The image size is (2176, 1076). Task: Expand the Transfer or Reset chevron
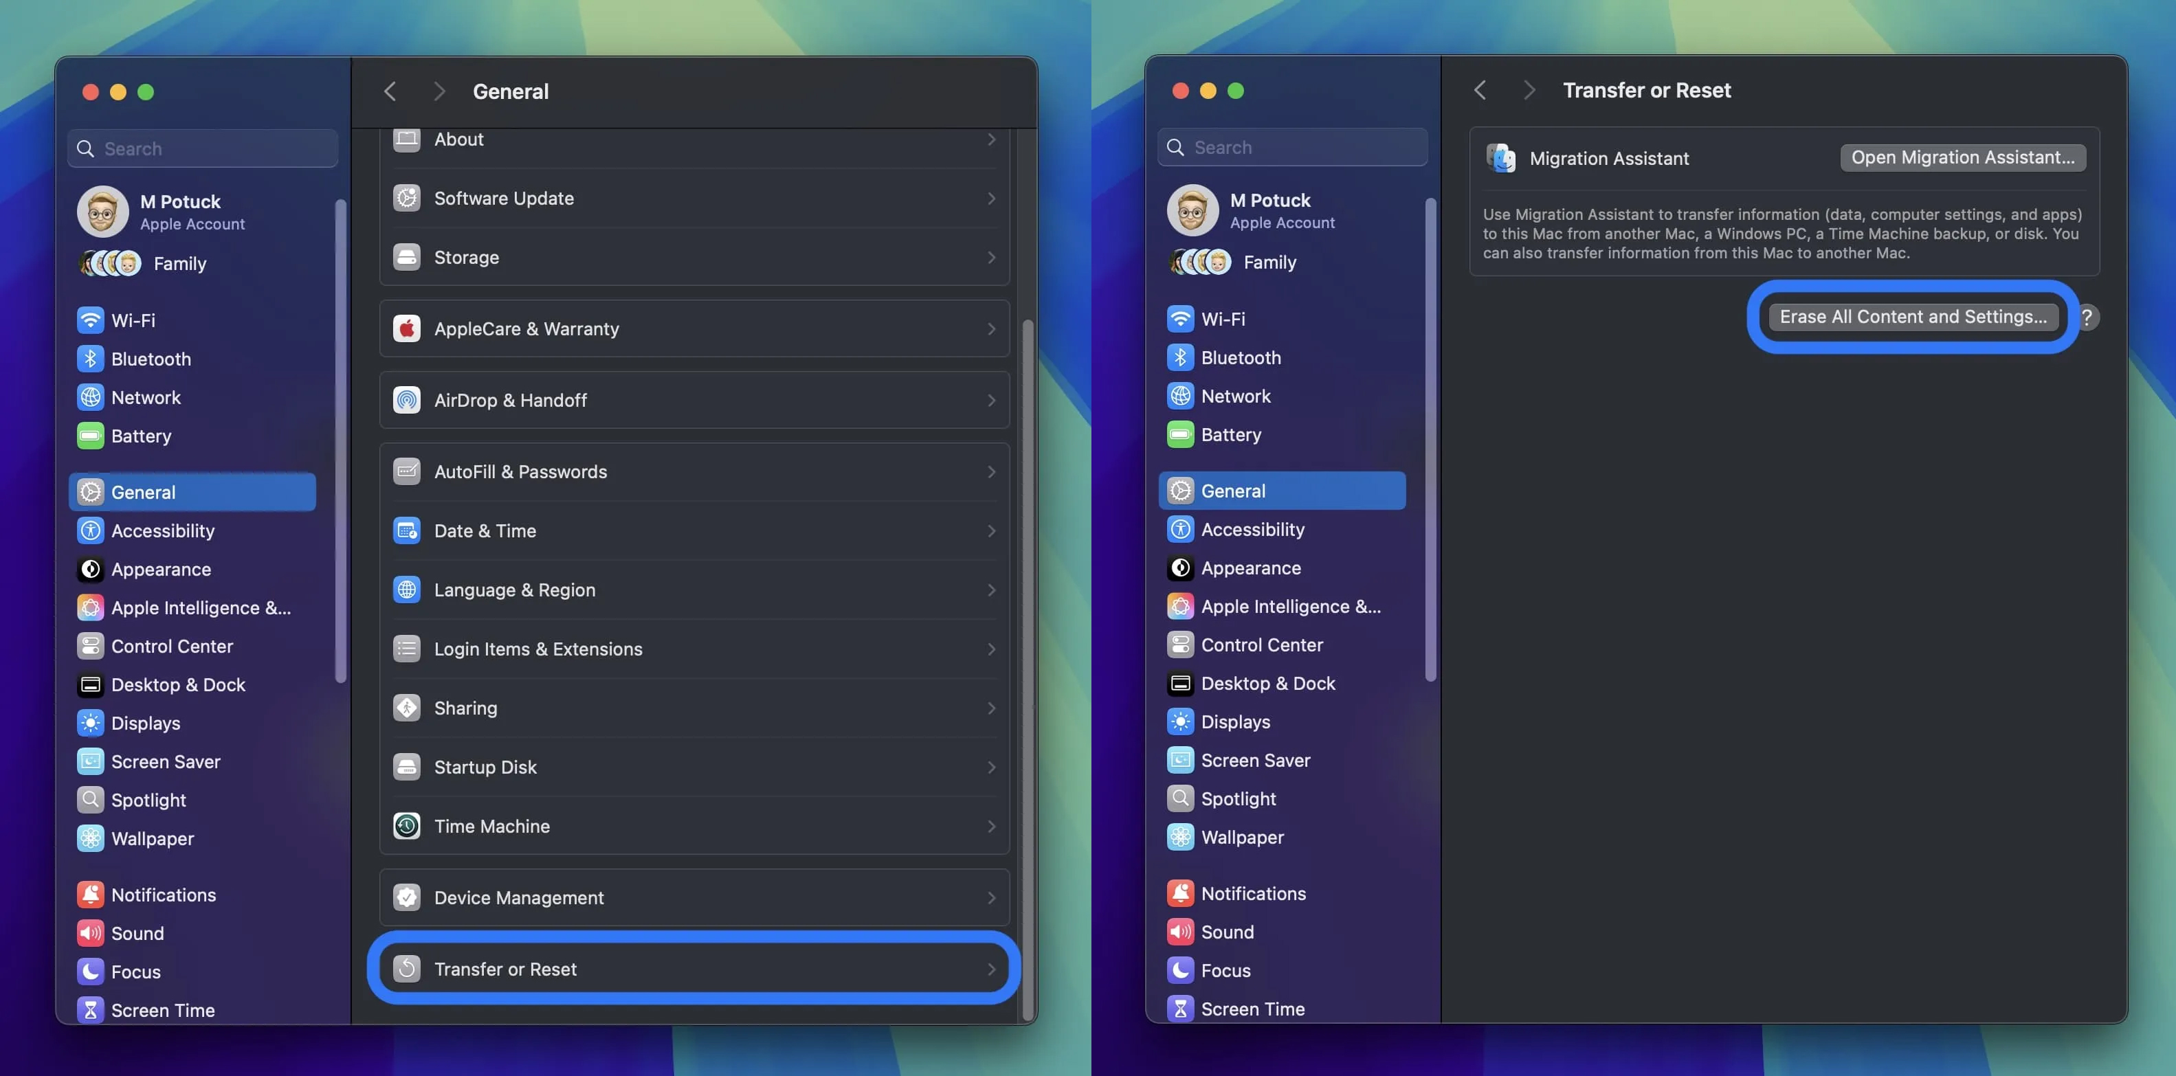point(992,969)
